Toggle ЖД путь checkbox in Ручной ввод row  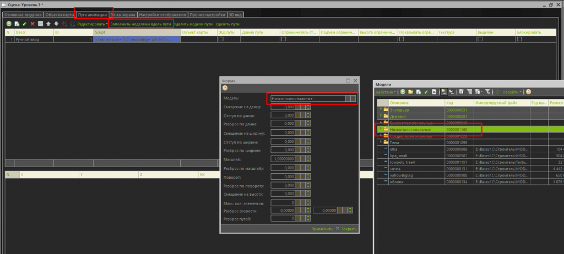pos(221,40)
